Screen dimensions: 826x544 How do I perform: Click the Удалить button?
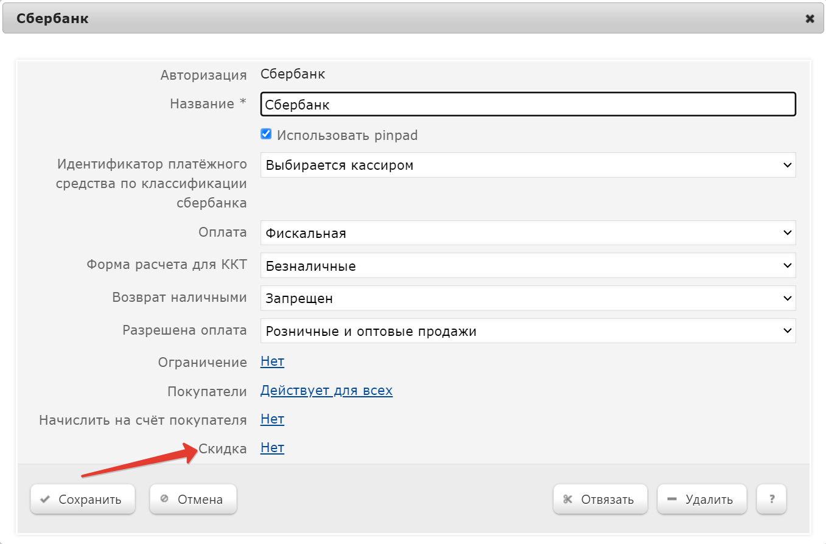click(x=702, y=500)
